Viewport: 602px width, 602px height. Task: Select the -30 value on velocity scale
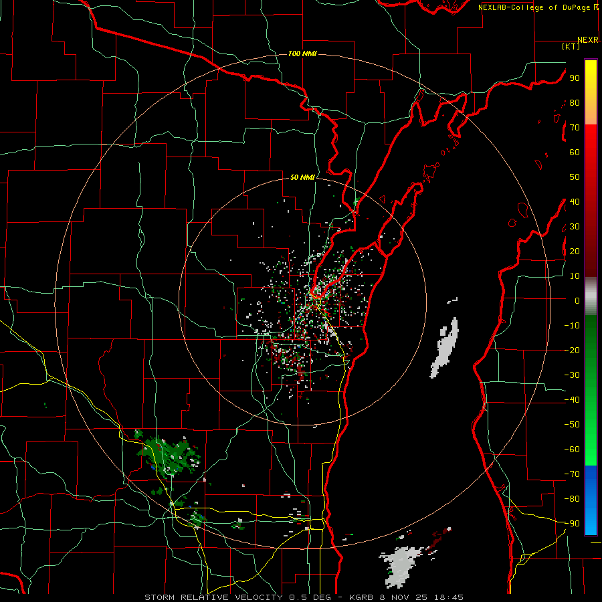(572, 375)
